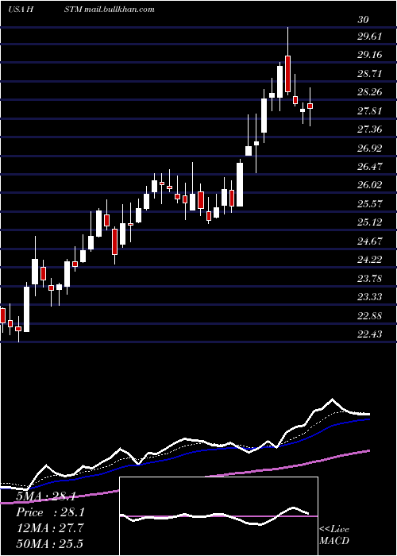
Task: Click the 27.36 price axis label
Action: coord(370,129)
